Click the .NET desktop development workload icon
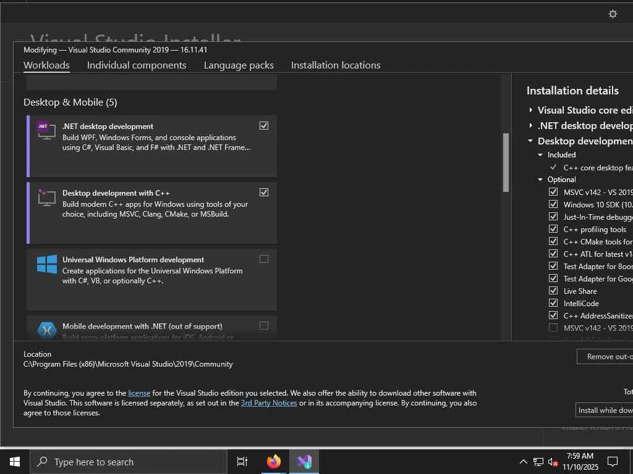 click(46, 130)
